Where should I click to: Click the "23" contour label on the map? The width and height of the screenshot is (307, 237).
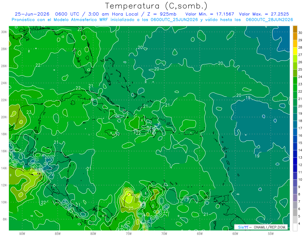(x=29, y=112)
